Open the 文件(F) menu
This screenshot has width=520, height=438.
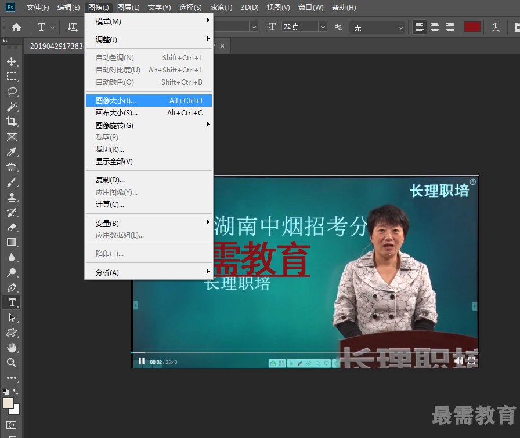[x=38, y=8]
